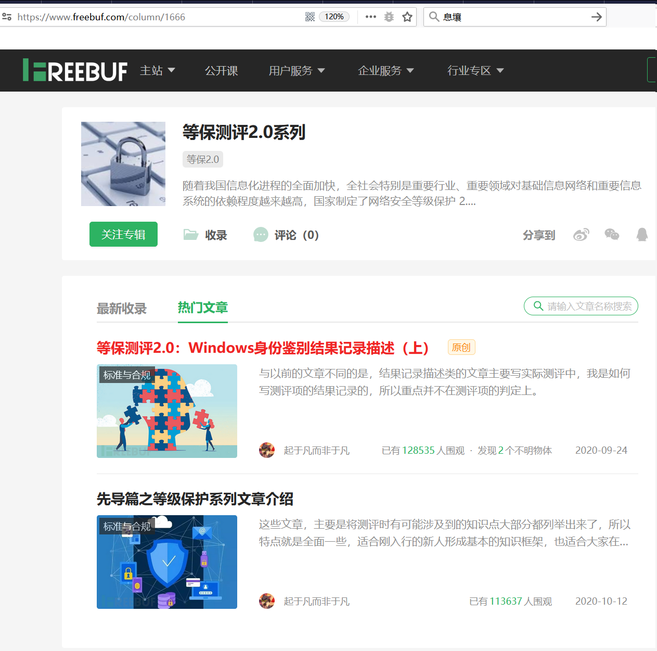Share the column to Weibo
The height and width of the screenshot is (651, 657).
581,235
